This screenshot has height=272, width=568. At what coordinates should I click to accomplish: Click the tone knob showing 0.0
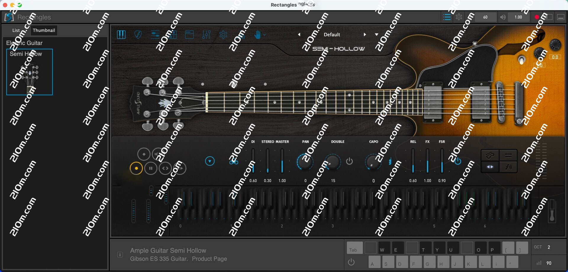(x=555, y=45)
